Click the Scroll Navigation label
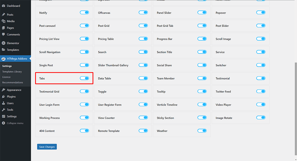Screen dimensions: 297x161 pyautogui.click(x=49, y=52)
